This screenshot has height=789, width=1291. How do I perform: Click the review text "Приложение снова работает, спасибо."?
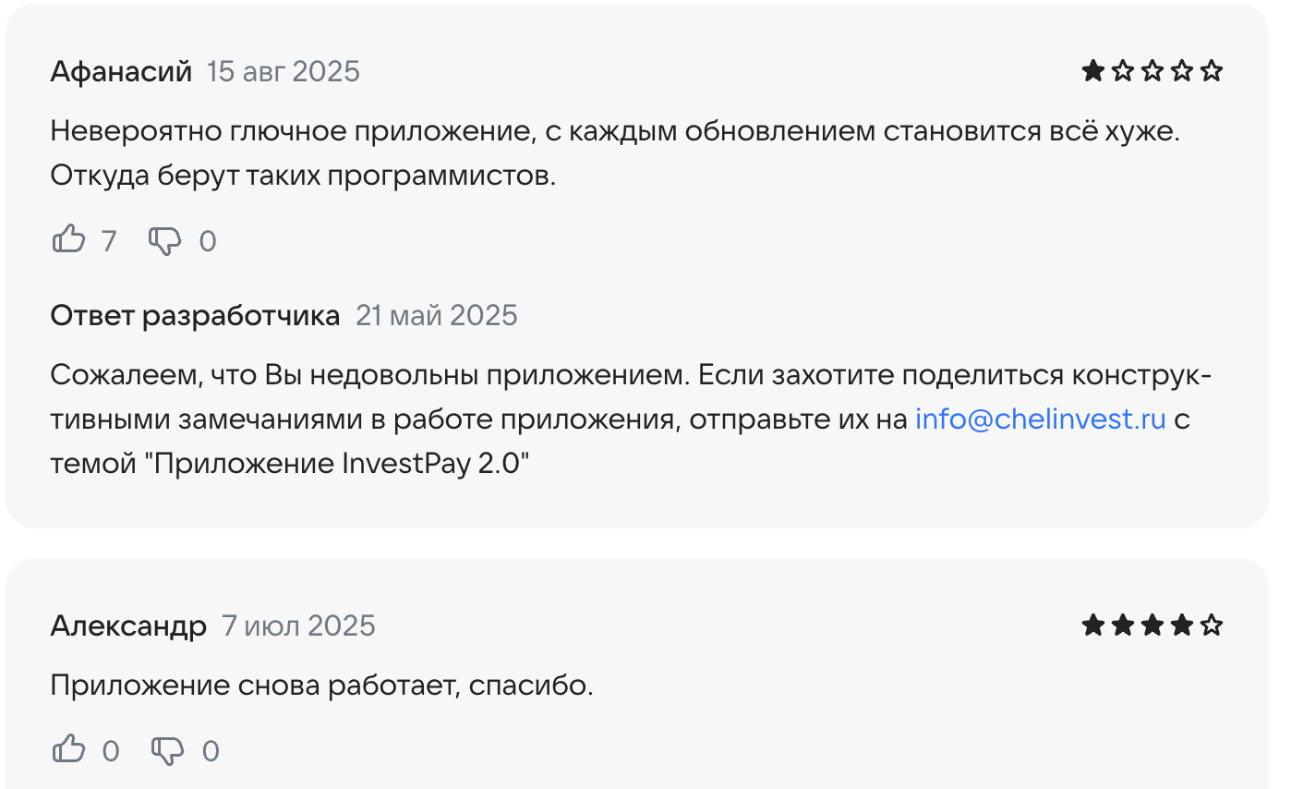point(321,686)
